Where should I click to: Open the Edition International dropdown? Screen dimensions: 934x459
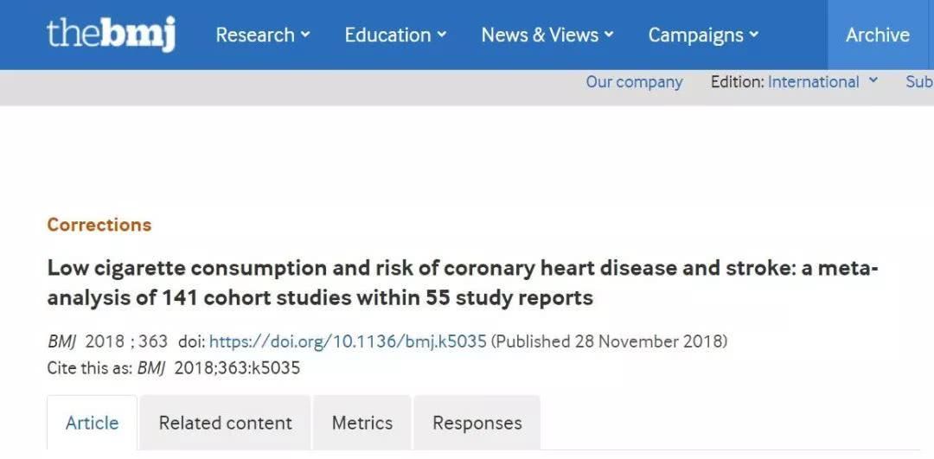(813, 81)
